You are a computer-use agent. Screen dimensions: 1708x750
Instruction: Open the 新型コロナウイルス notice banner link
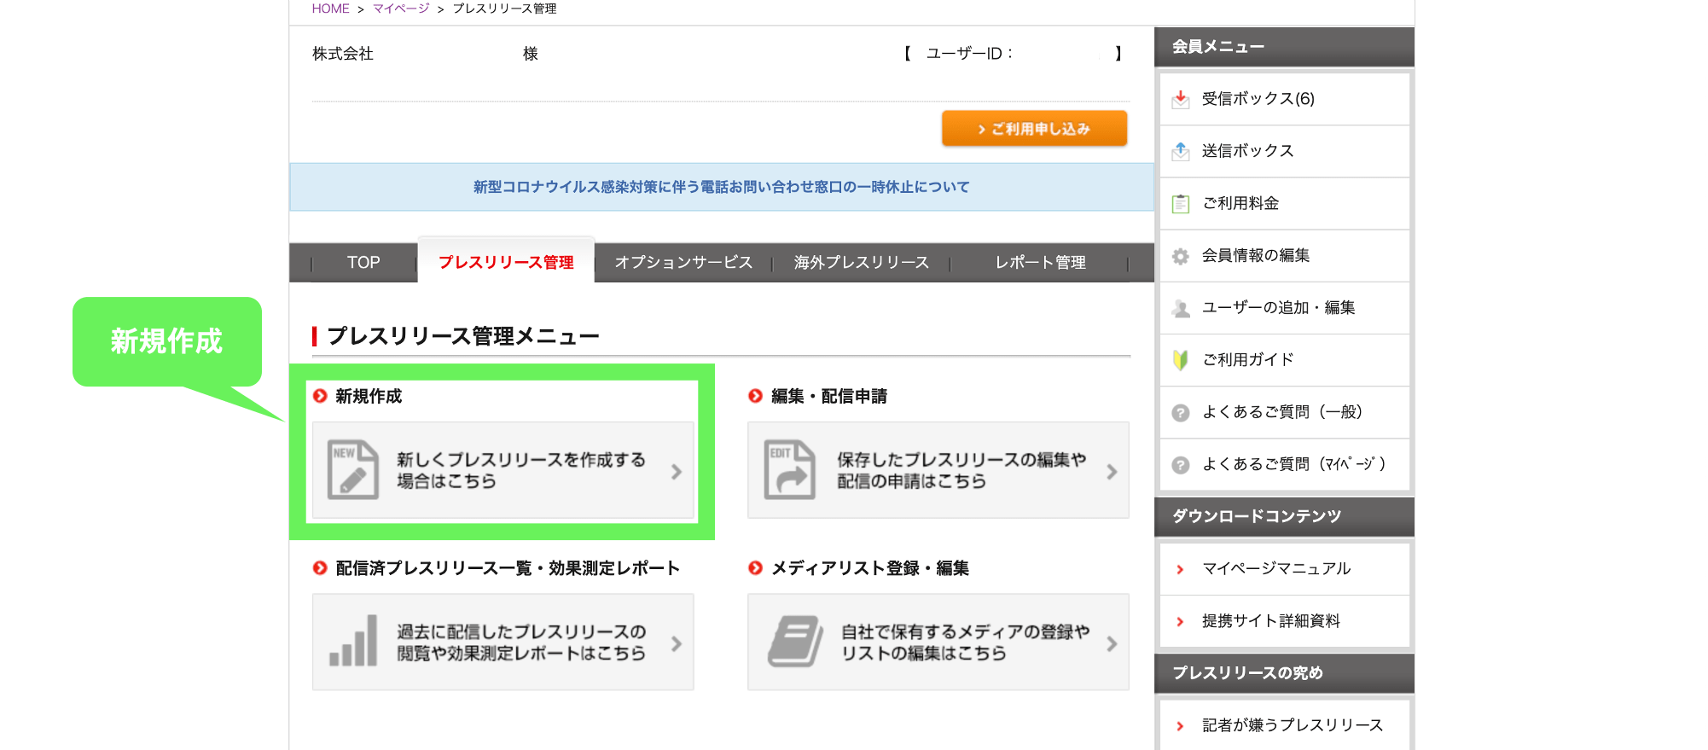click(x=721, y=187)
